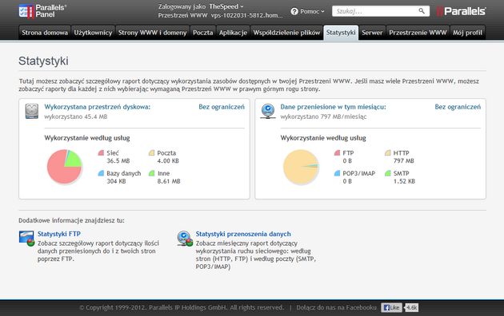This screenshot has width=504, height=316.
Task: Select the Aplikacje tab
Action: (233, 33)
